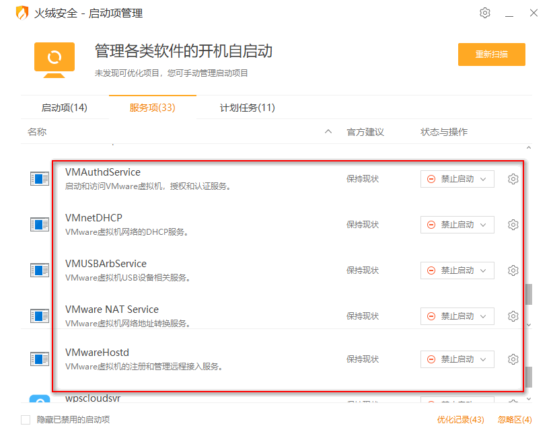The image size is (551, 434).
Task: Open settings gear for VMnetDHCP
Action: point(513,225)
